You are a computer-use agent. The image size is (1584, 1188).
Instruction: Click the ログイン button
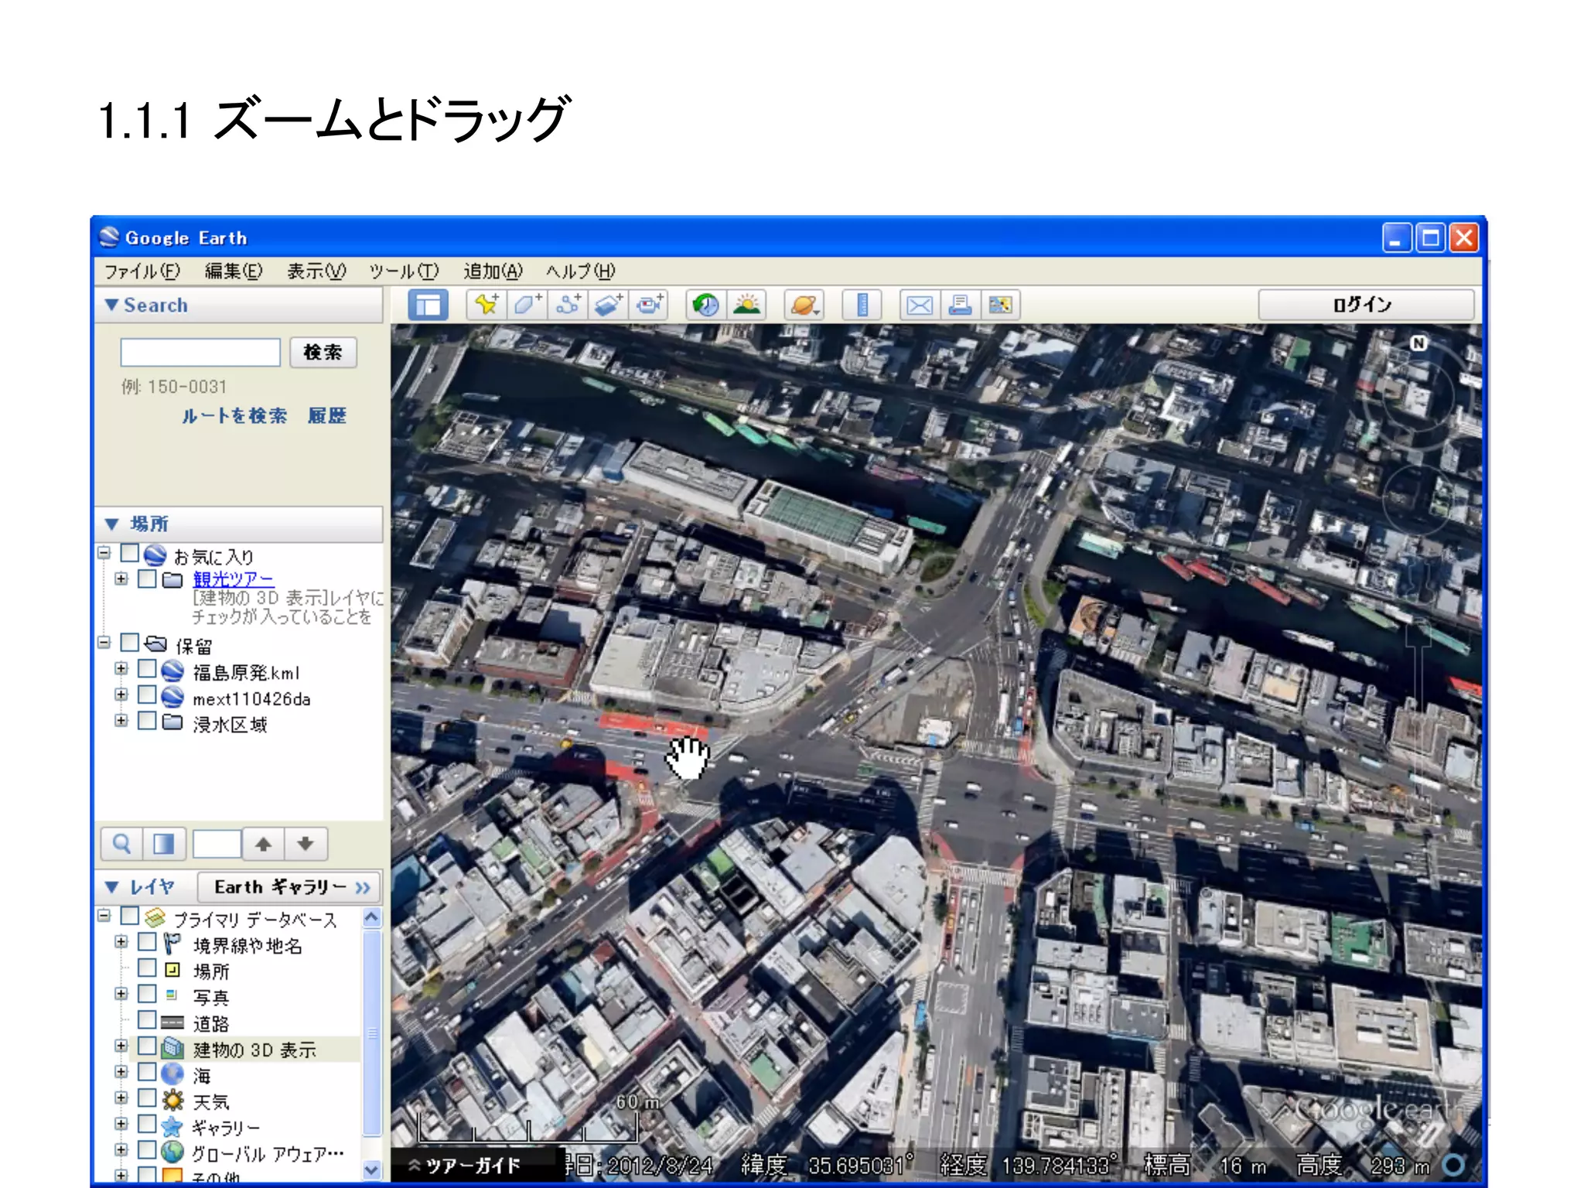pyautogui.click(x=1365, y=305)
